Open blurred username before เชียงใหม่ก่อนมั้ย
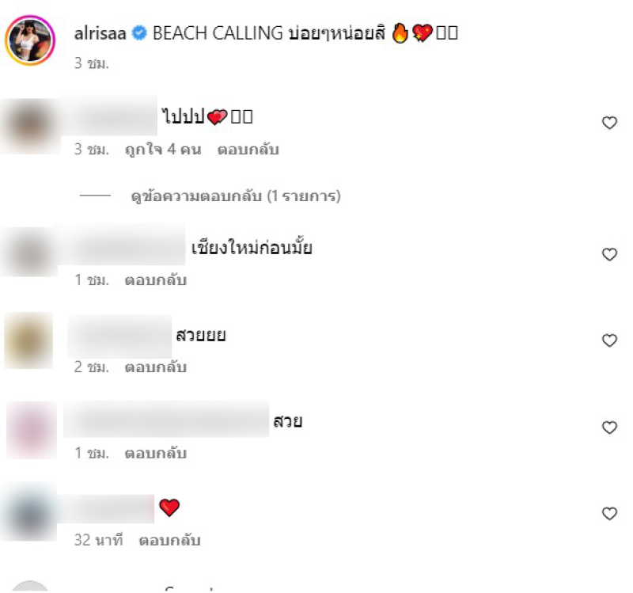 point(121,245)
